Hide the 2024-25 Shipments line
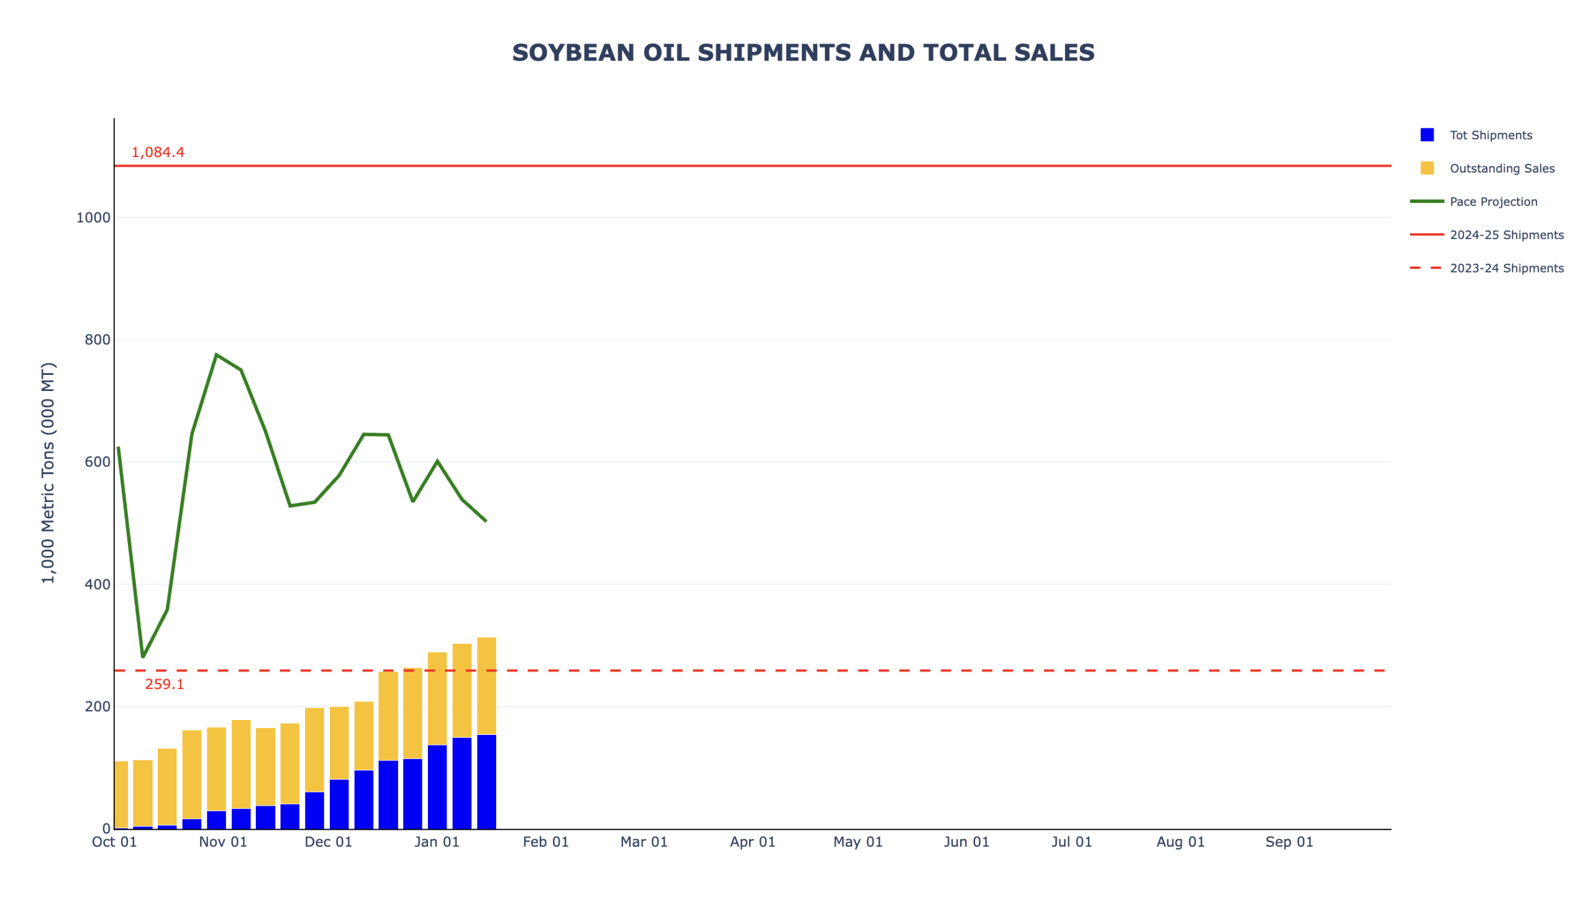This screenshot has width=1590, height=900. coord(1506,235)
